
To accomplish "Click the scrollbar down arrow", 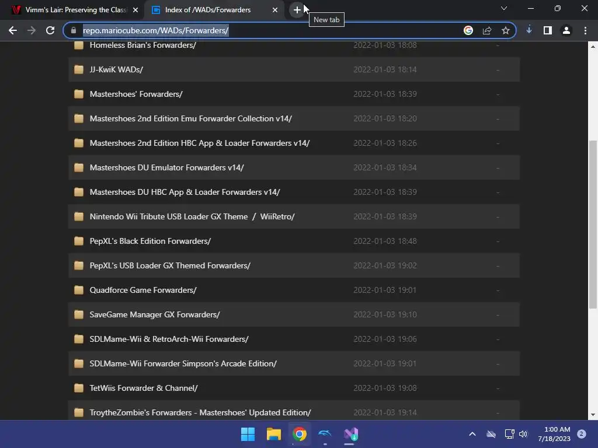I will click(x=593, y=415).
